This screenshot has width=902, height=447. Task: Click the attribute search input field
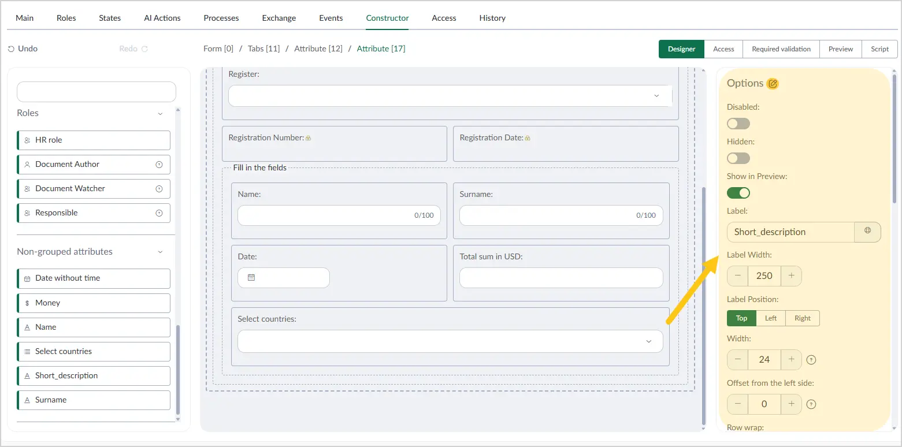tap(96, 92)
